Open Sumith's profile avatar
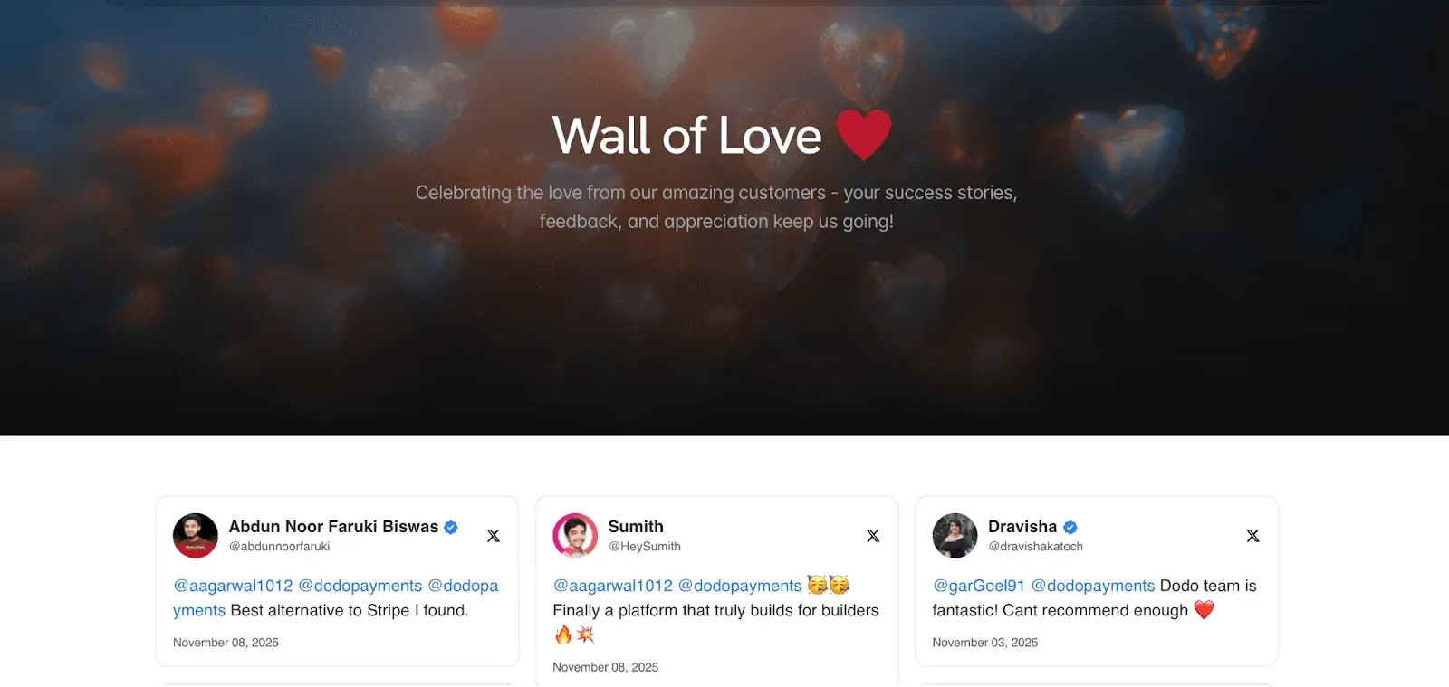The height and width of the screenshot is (687, 1449). pos(575,536)
